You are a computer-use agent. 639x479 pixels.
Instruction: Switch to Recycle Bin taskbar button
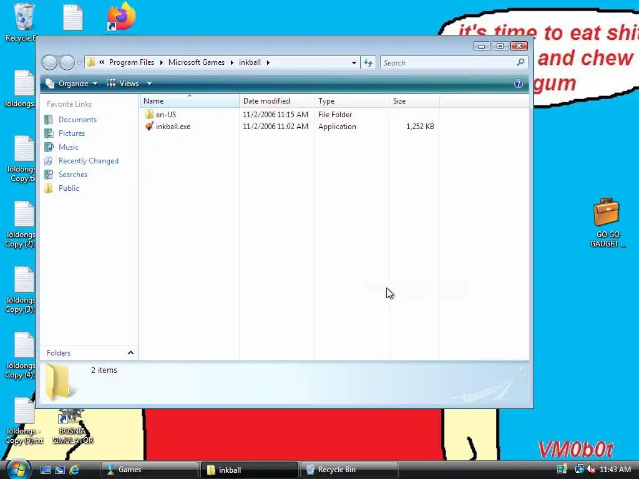click(x=349, y=470)
